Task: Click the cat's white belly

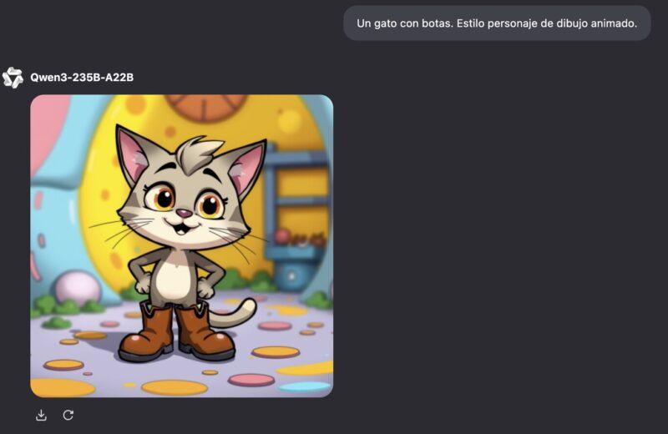Action: point(174,277)
